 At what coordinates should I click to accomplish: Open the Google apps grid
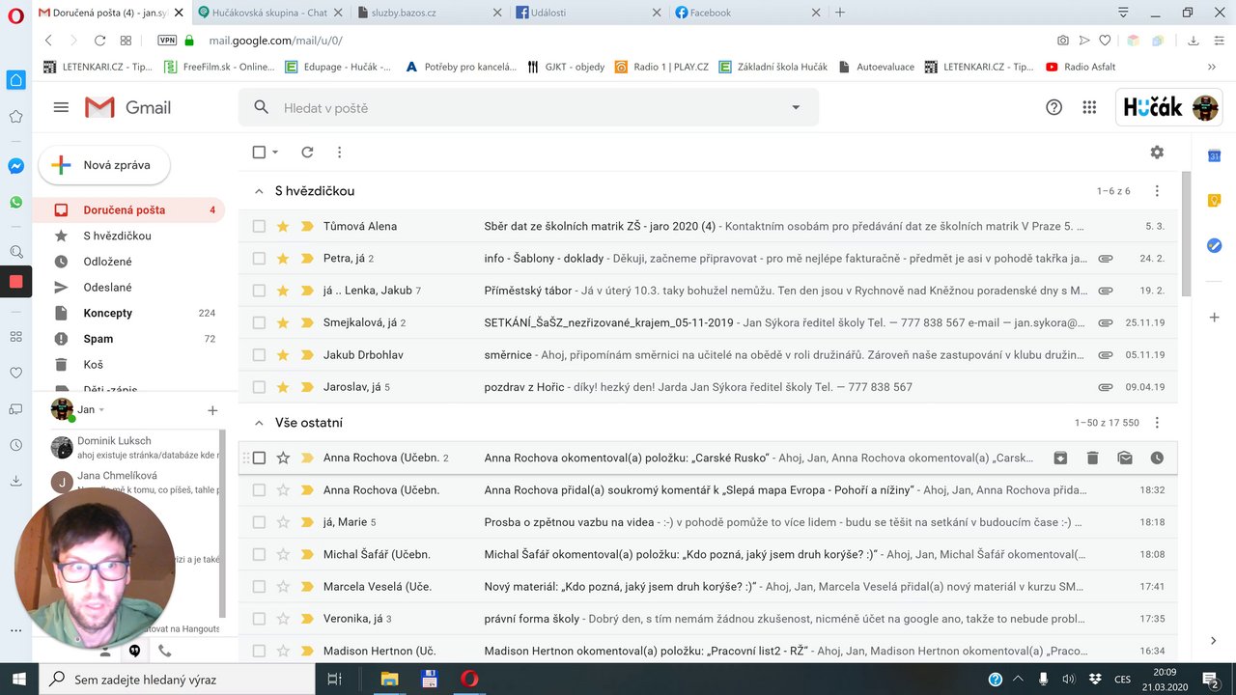click(1089, 107)
